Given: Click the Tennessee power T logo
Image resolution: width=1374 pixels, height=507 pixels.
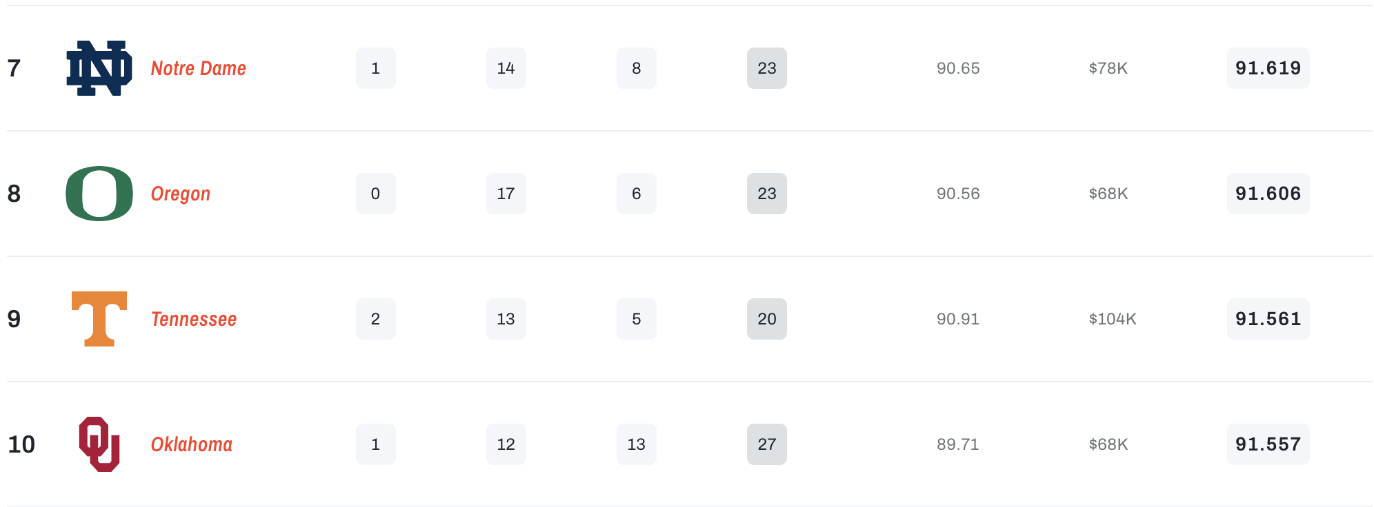Looking at the screenshot, I should [x=99, y=319].
